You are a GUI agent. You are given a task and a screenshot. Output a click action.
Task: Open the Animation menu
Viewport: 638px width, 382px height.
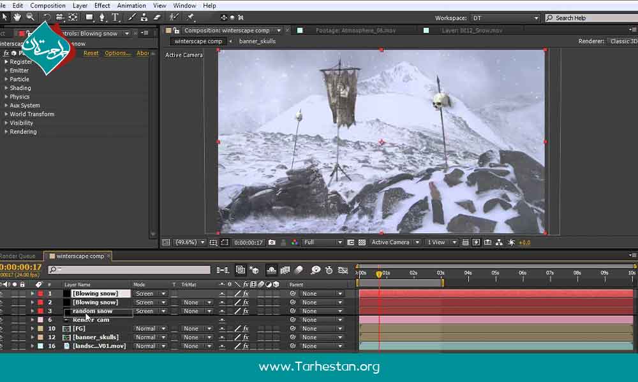131,6
